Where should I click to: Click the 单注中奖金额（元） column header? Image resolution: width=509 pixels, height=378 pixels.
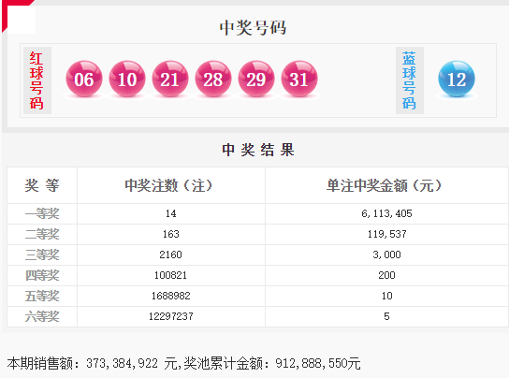[384, 186]
